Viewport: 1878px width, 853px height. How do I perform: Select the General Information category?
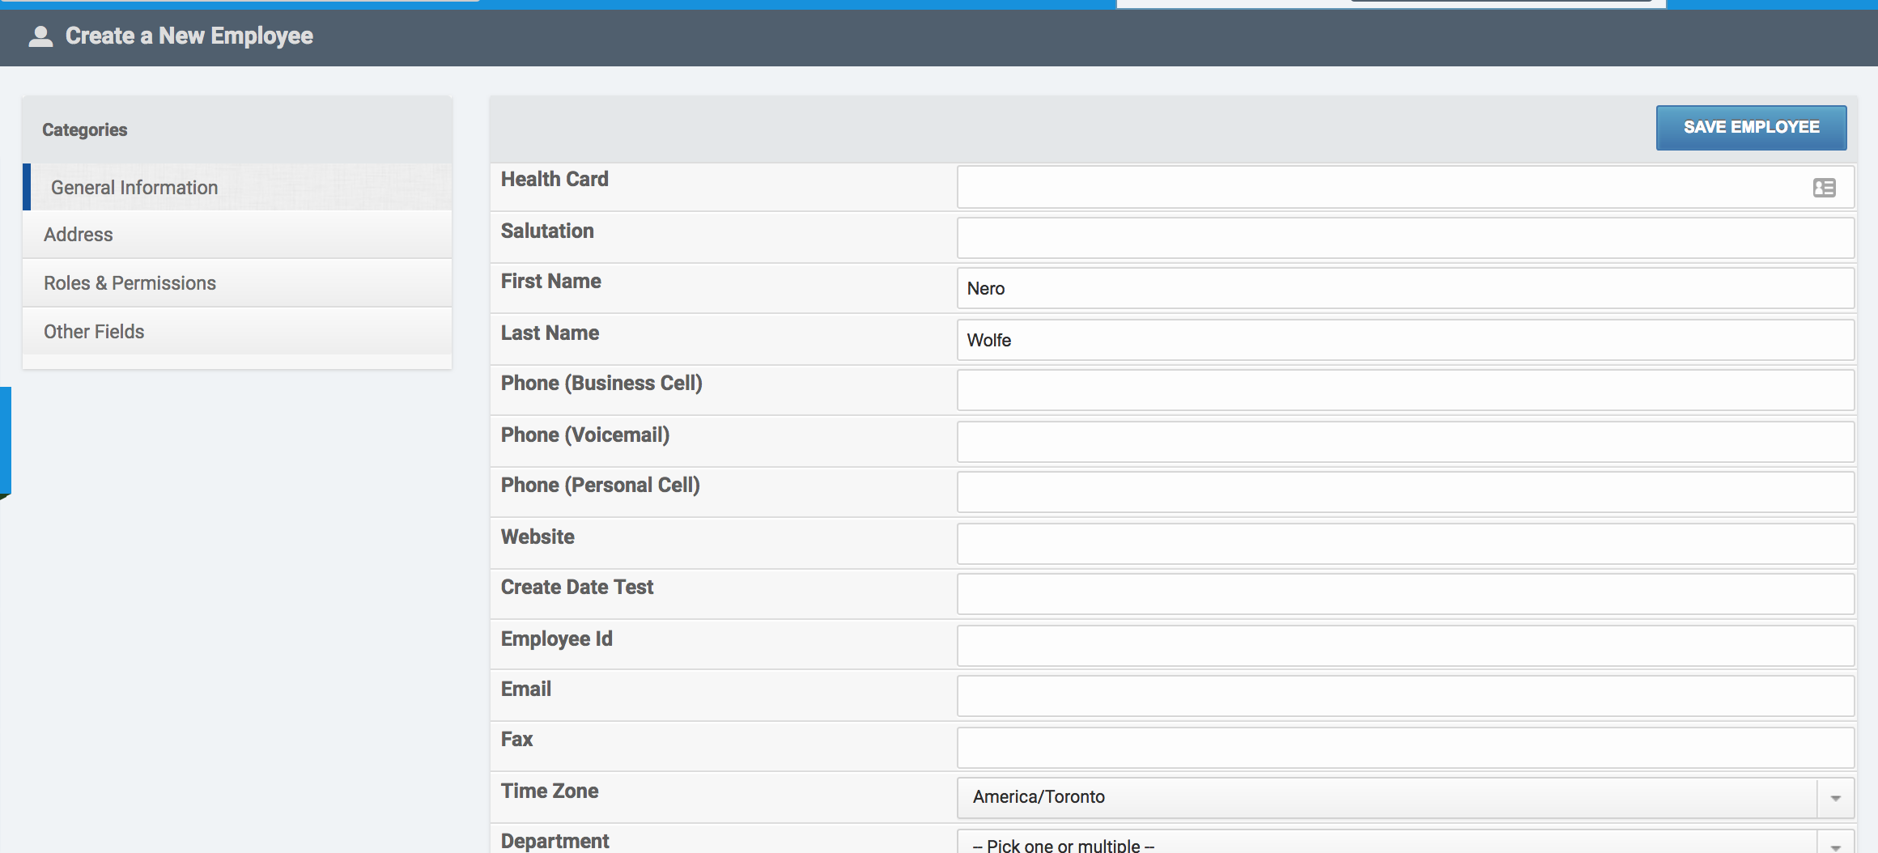[134, 188]
